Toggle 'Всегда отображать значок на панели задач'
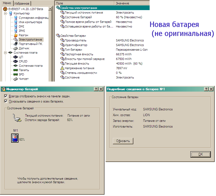This screenshot has height=196, width=216. [6, 96]
